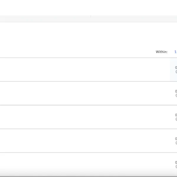The width and height of the screenshot is (177, 177).
Task: Select the third result row's blank area
Action: [x=85, y=117]
